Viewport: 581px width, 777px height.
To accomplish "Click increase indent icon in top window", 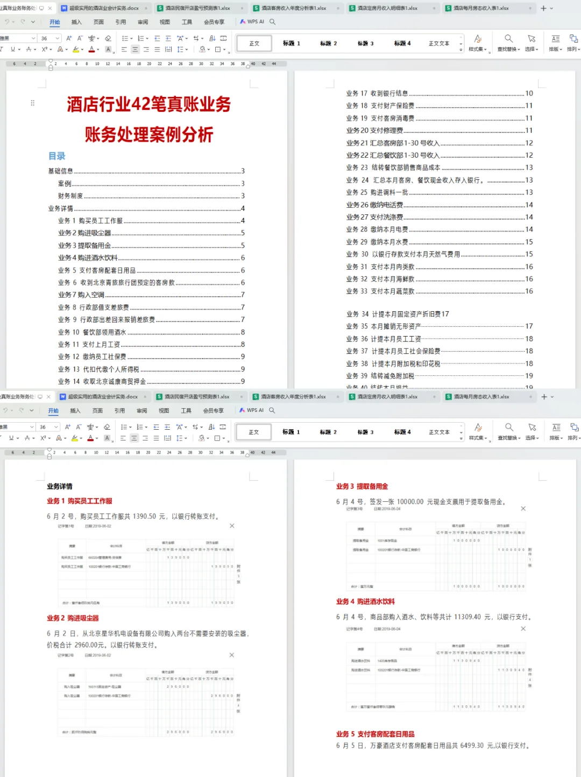I will coord(168,38).
